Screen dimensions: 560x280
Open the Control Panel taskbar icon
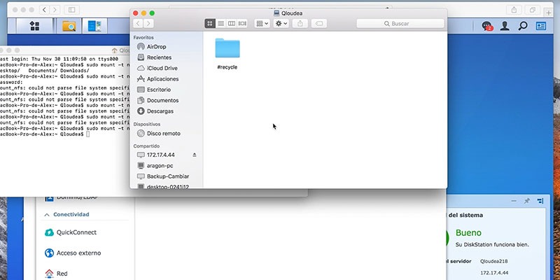(x=94, y=26)
